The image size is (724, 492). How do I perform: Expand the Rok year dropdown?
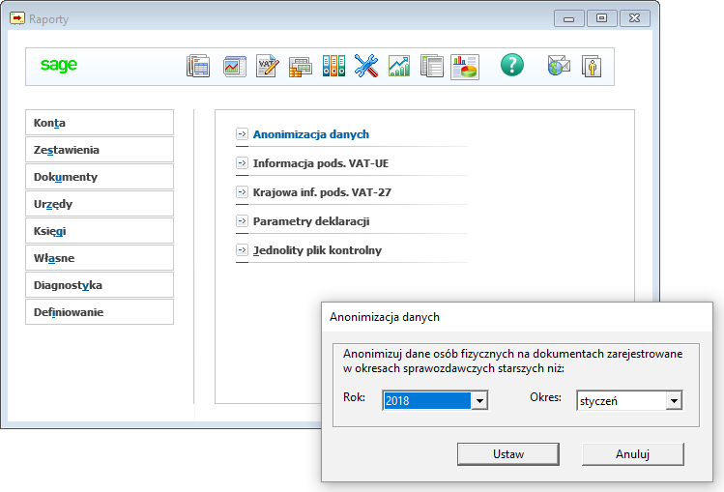[478, 401]
